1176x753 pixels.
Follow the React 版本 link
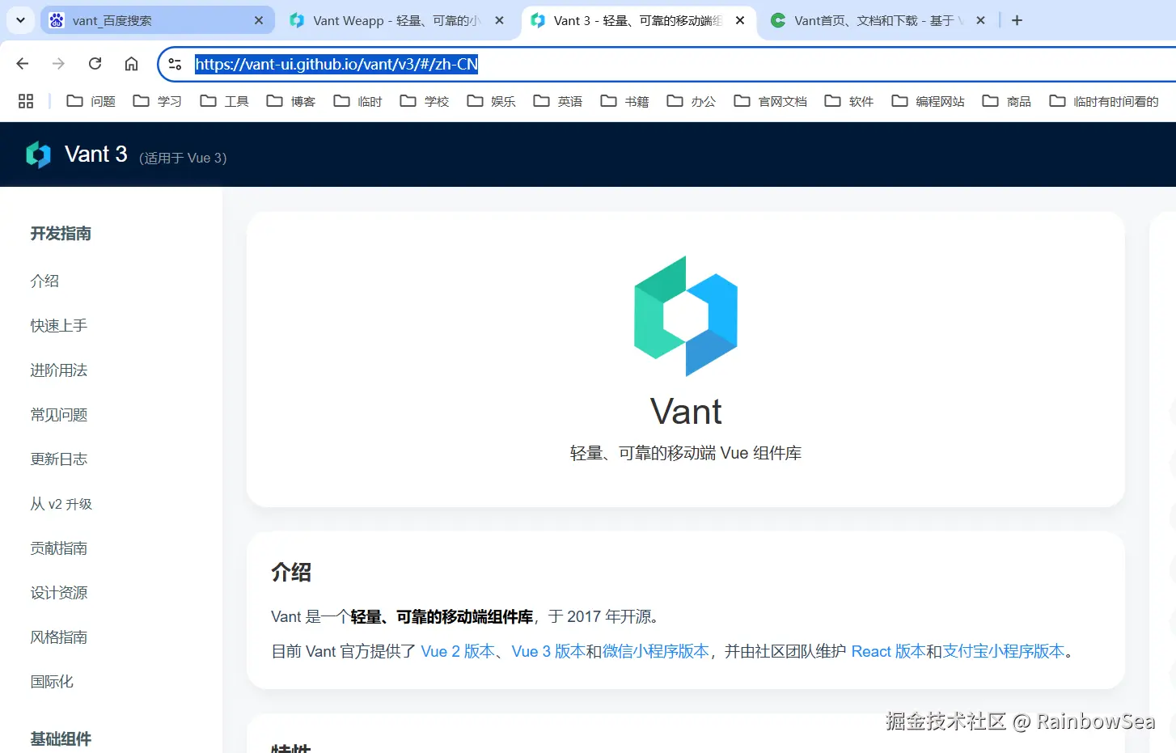click(x=888, y=651)
